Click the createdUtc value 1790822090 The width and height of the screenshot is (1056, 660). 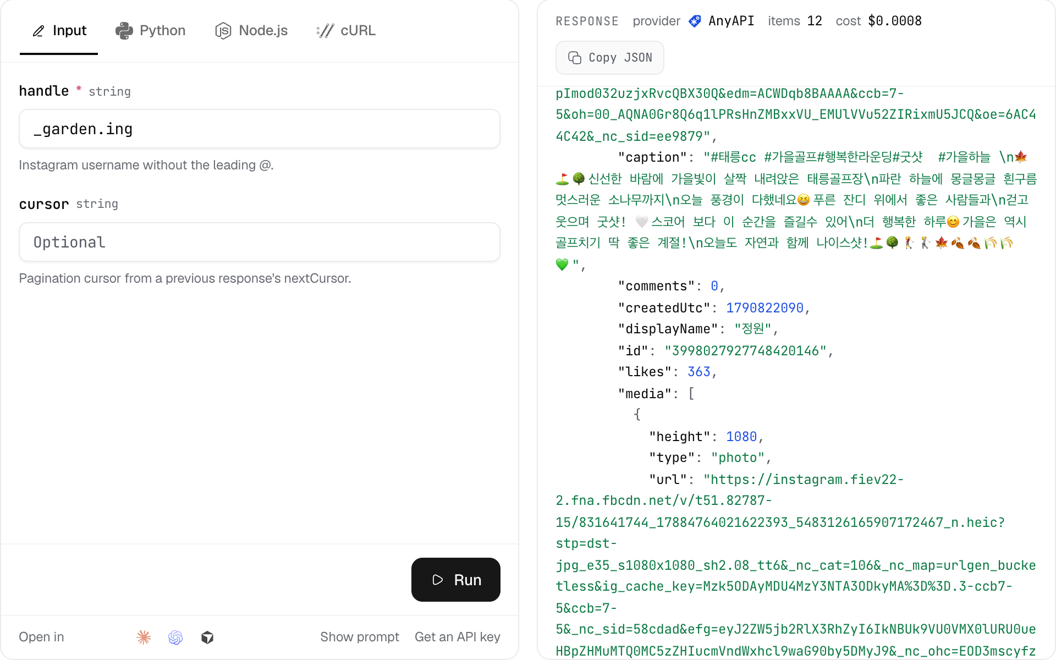[x=765, y=308]
